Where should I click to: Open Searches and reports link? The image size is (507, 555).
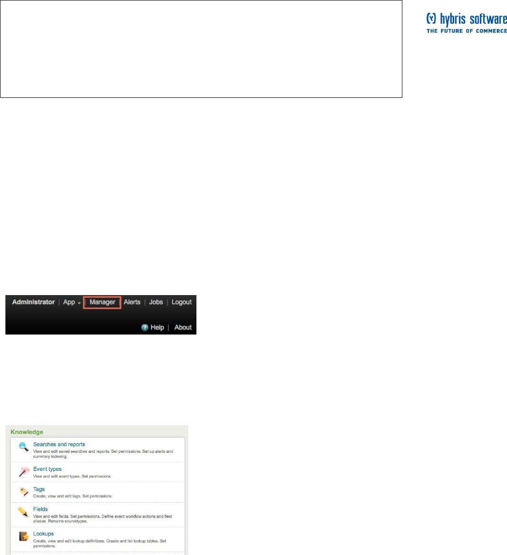pos(59,445)
